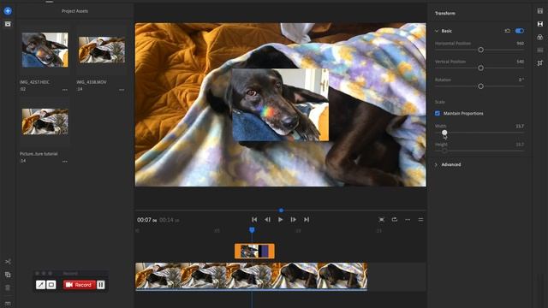The width and height of the screenshot is (548, 308).
Task: Uncheck Maintain Proportions checkbox
Action: point(438,113)
